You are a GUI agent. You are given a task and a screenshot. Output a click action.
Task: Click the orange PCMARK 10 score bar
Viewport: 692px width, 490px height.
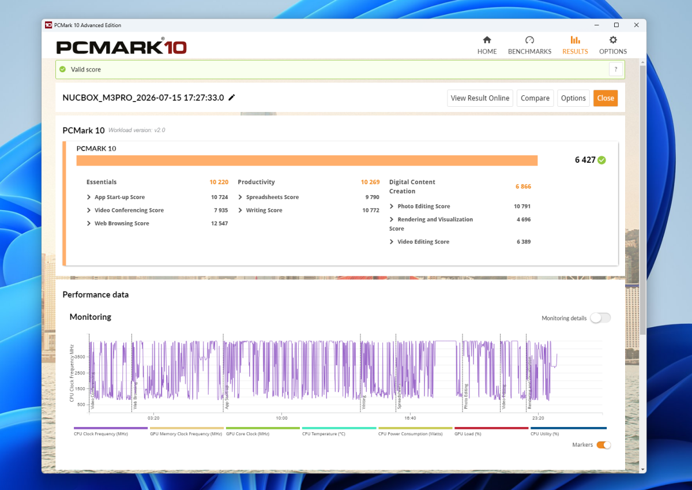[307, 160]
